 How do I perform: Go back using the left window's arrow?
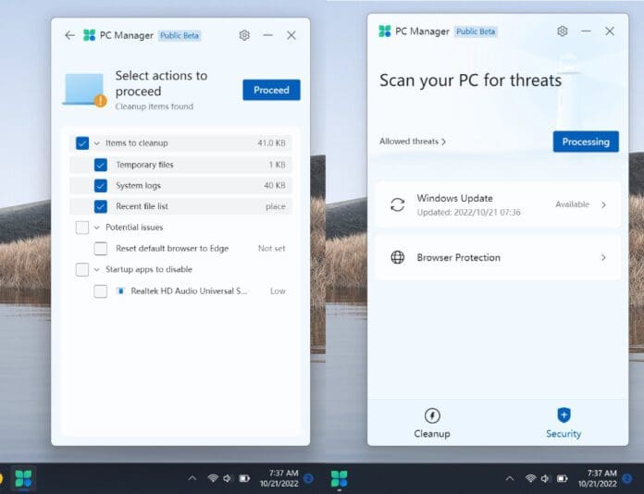(69, 35)
